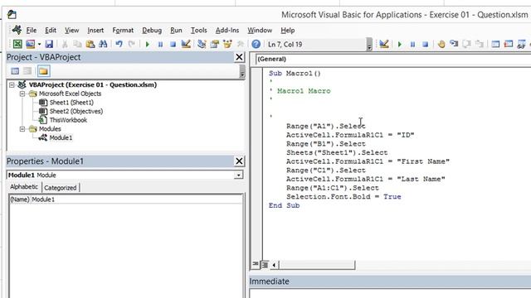Viewport: 531px width, 298px height.
Task: Open the Window menu
Action: click(260, 30)
